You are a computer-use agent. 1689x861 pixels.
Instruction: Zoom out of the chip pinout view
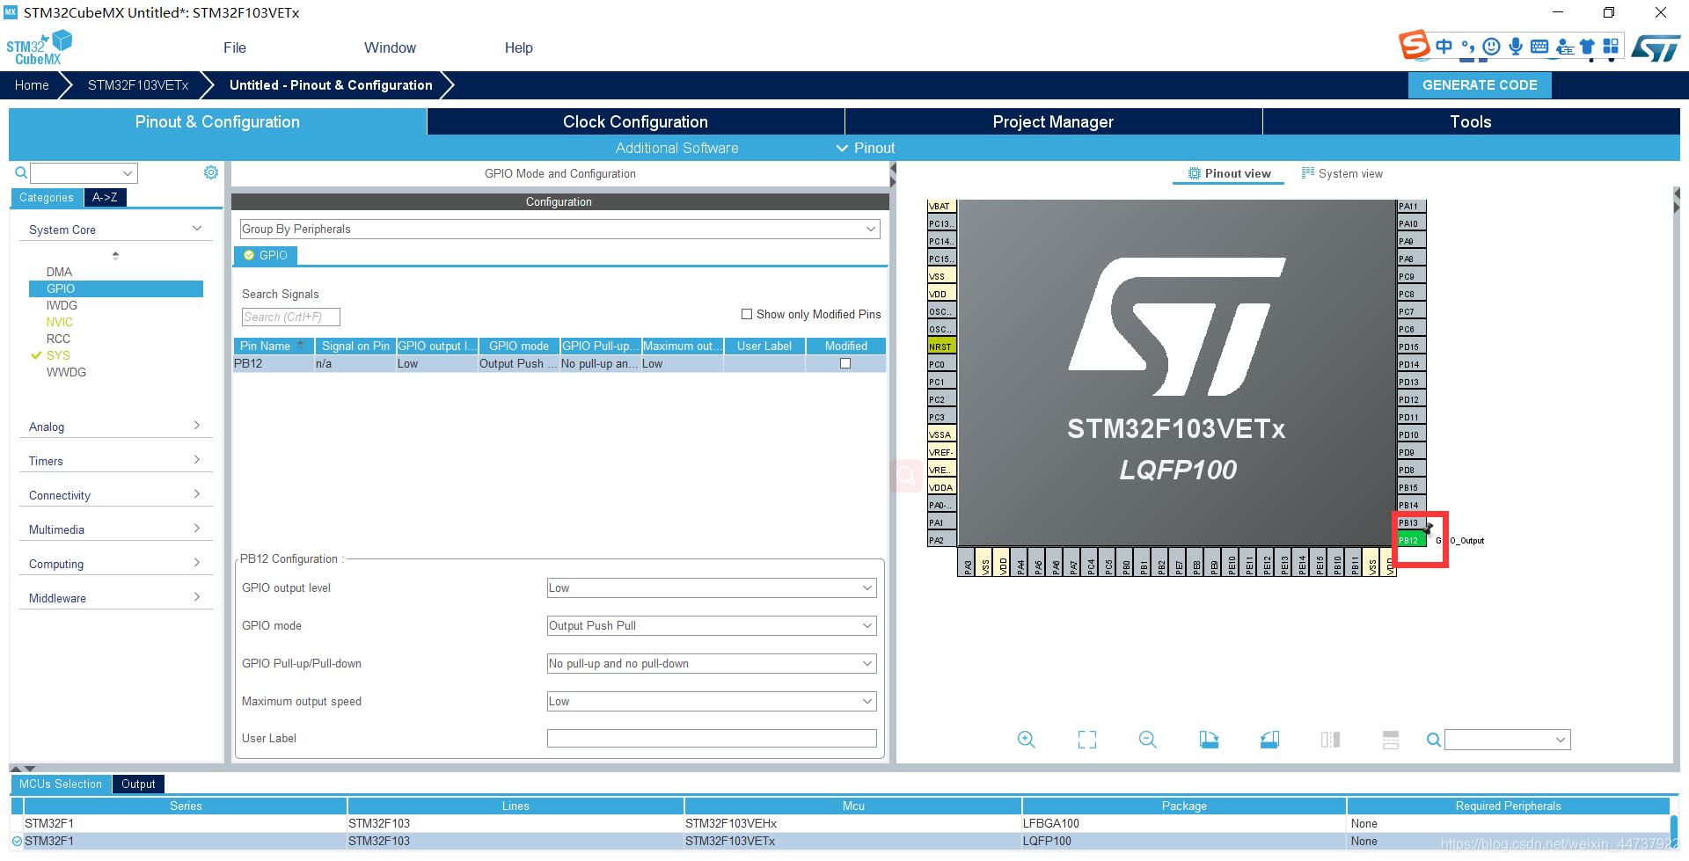tap(1148, 740)
